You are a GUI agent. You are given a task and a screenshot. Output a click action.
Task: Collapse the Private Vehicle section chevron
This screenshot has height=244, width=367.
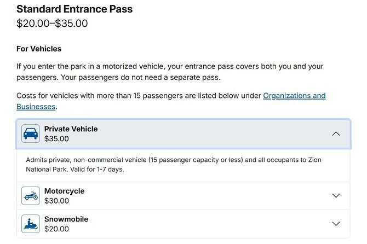[336, 133]
